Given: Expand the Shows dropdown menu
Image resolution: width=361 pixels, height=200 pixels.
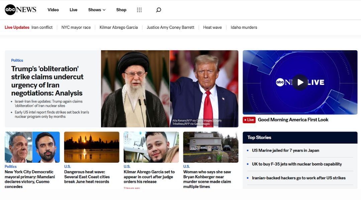Looking at the screenshot, I should (97, 10).
